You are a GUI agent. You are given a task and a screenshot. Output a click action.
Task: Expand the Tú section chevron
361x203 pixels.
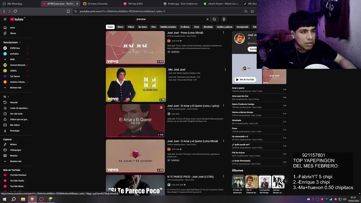8,97
